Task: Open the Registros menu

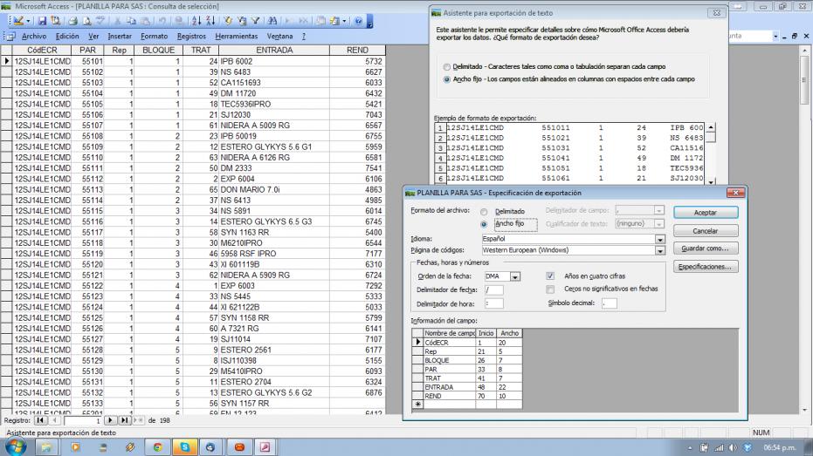Action: click(191, 37)
